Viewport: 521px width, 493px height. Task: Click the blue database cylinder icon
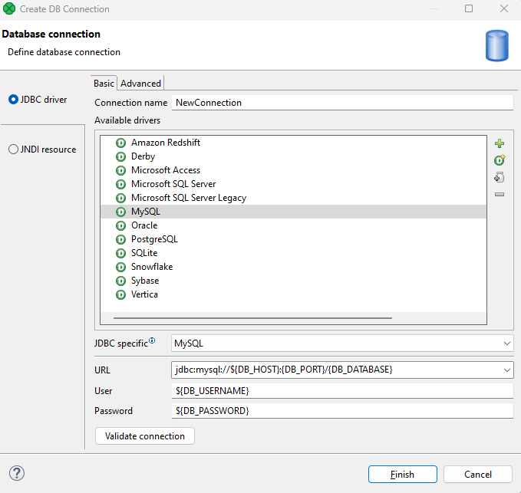point(497,45)
